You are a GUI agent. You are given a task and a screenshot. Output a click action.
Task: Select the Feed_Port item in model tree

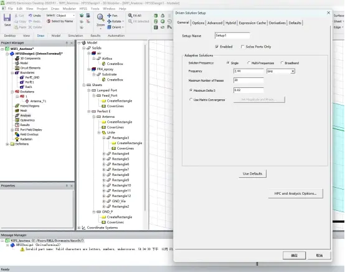pyautogui.click(x=110, y=95)
